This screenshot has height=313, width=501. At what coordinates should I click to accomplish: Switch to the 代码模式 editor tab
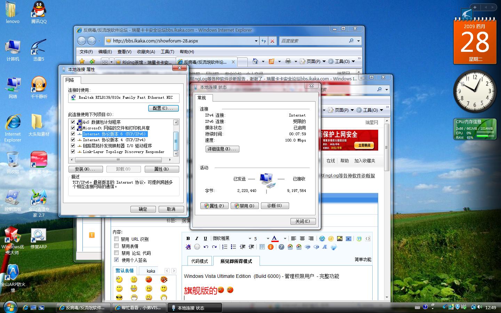[x=200, y=261]
